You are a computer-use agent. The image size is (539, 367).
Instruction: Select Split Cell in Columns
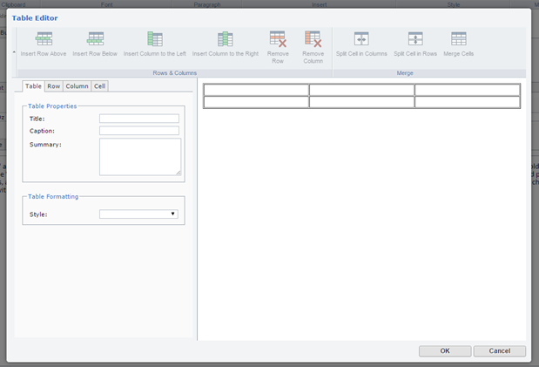[x=361, y=39]
